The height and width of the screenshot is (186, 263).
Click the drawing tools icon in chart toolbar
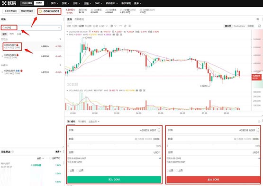[125, 26]
